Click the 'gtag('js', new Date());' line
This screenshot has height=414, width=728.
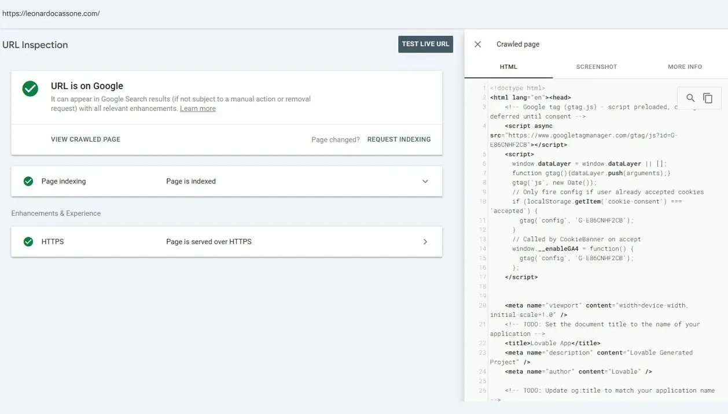tap(554, 183)
